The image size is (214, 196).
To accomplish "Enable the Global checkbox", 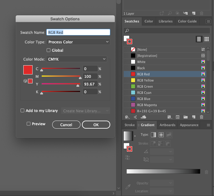I will pos(49,50).
